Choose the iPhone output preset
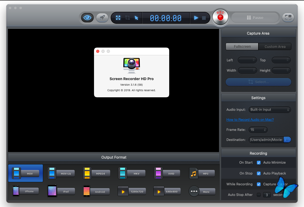Viewport: 304px width, 207px height. (26, 191)
